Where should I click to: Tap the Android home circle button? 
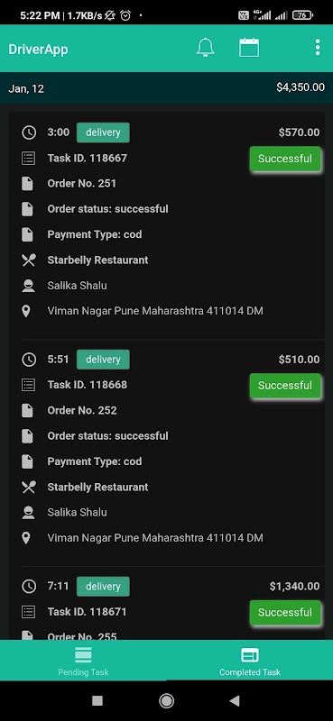coord(166,701)
